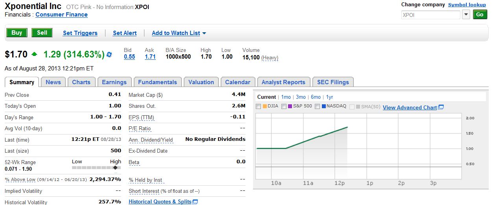Click the 52-week range diamond marker
This screenshot has width=495, height=205.
(x=115, y=168)
